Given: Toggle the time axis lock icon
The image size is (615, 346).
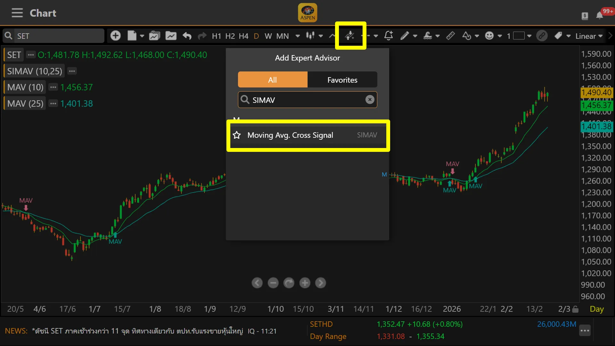Looking at the screenshot, I should pyautogui.click(x=575, y=309).
